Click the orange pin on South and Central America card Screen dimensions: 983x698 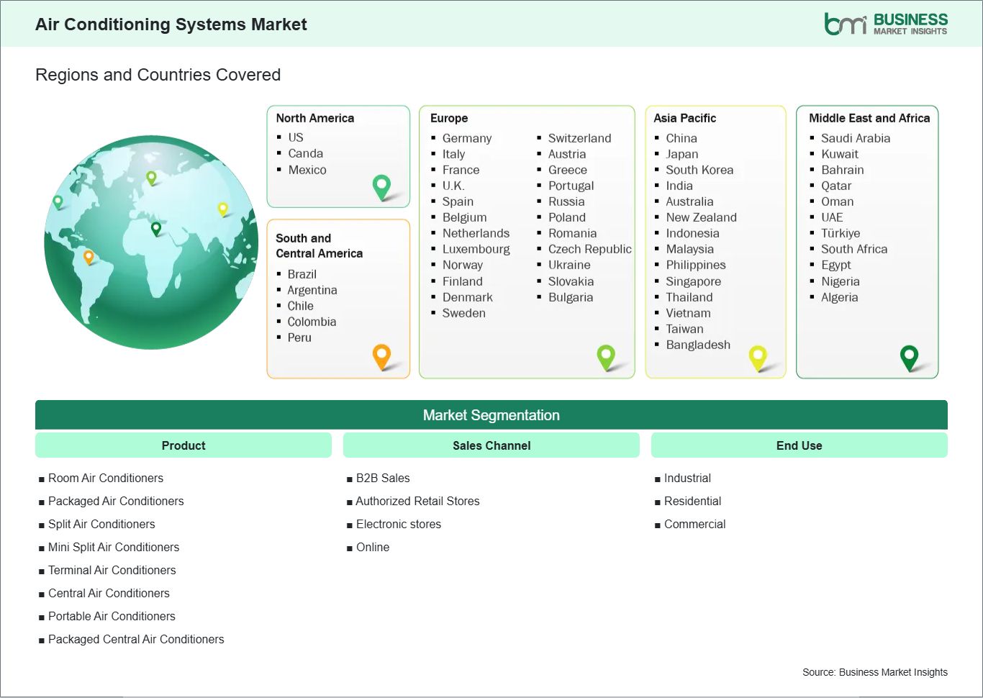(381, 355)
